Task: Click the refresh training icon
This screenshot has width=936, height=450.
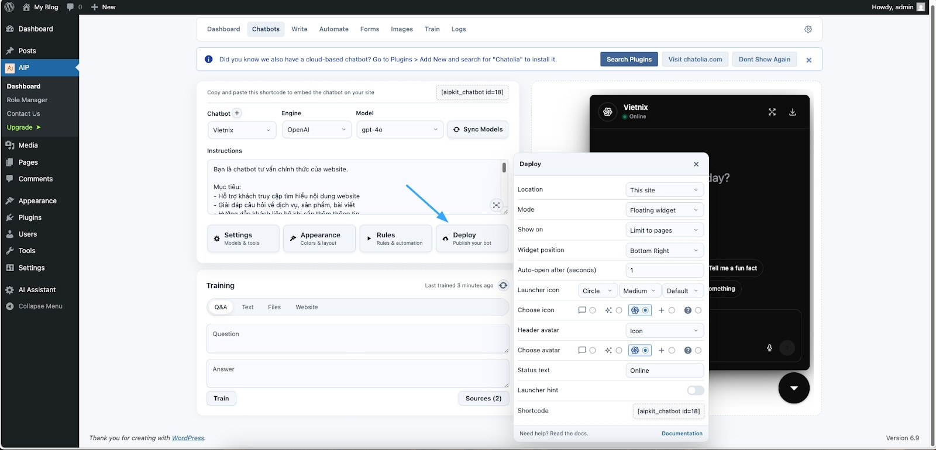Action: pos(503,285)
